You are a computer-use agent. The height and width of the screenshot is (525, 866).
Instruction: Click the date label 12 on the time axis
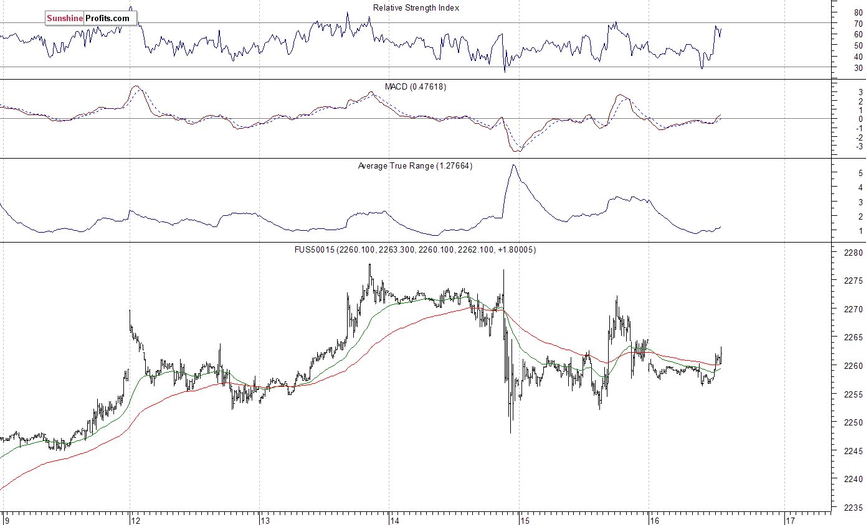136,520
